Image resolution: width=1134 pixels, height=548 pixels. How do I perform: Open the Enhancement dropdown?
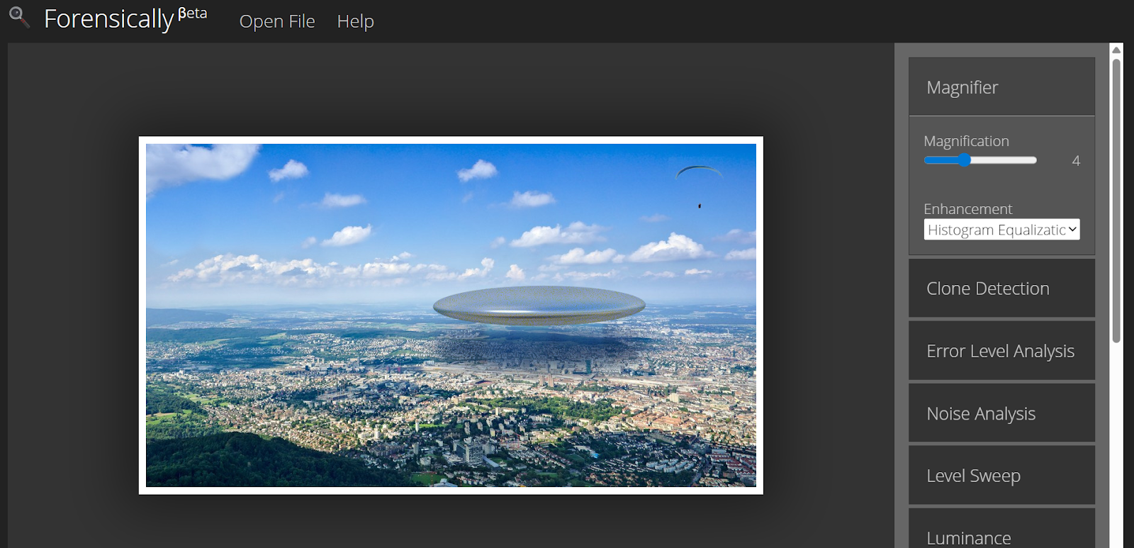click(x=1001, y=230)
